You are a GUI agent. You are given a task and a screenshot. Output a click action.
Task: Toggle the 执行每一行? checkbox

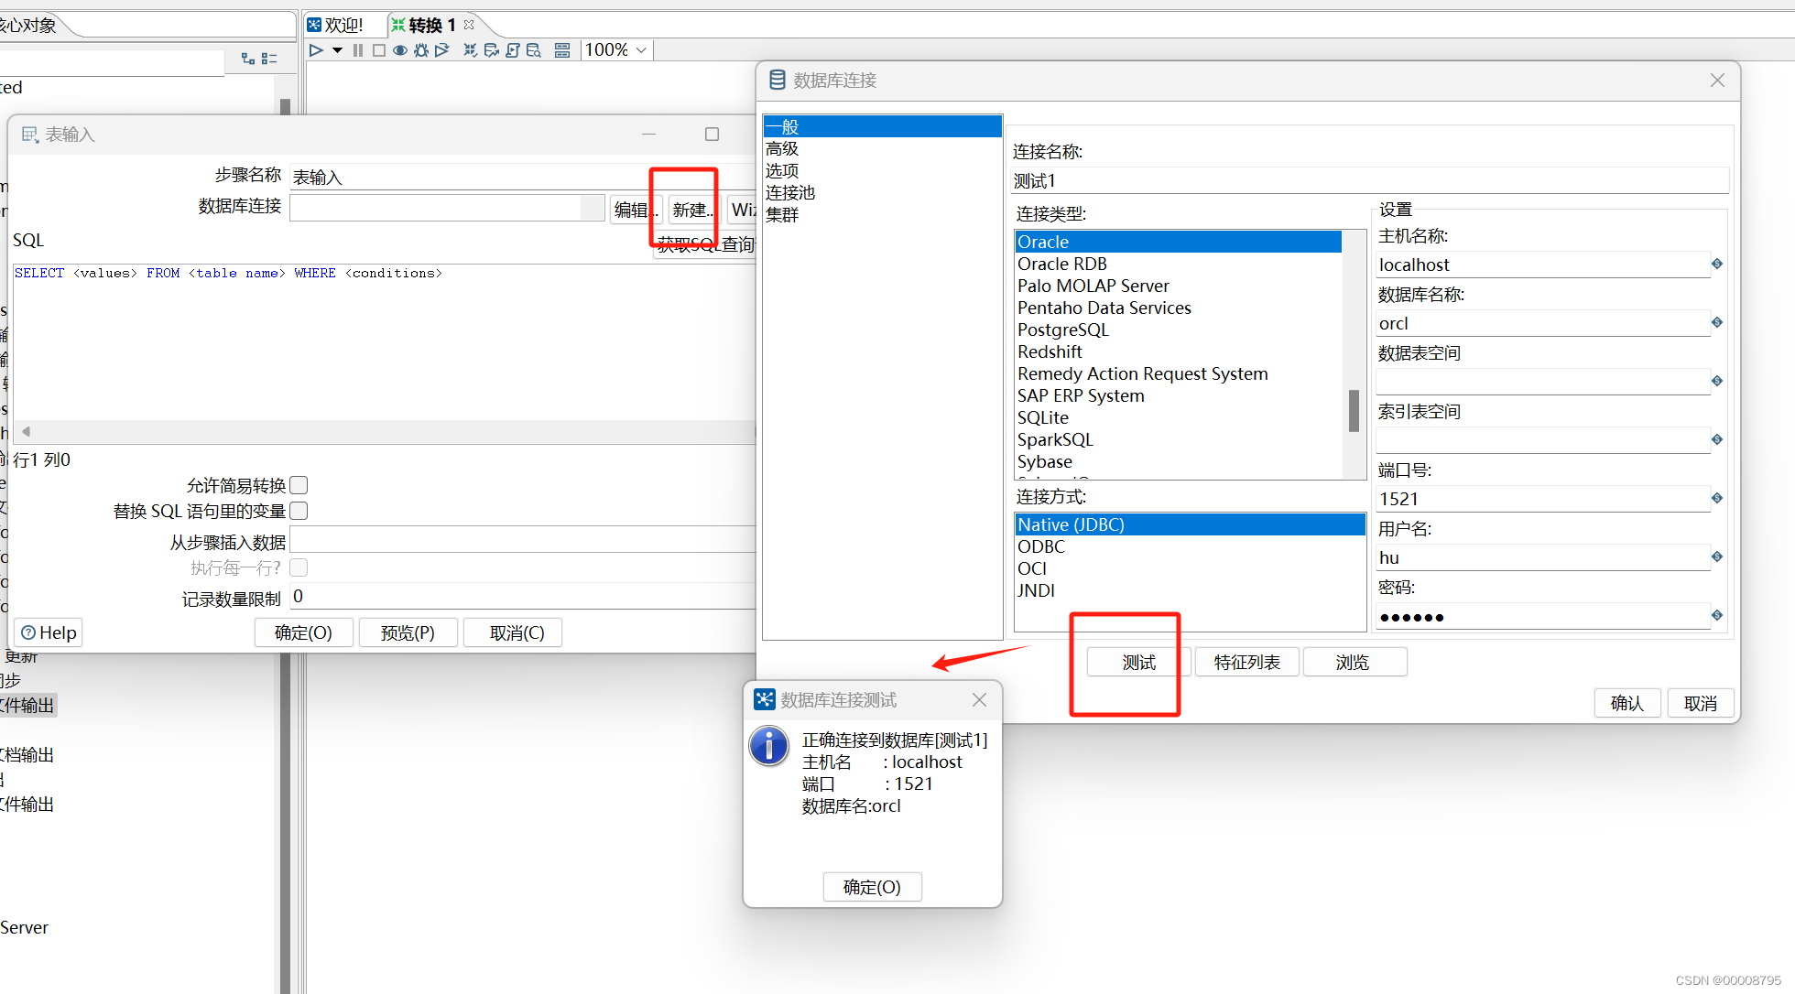click(x=299, y=567)
